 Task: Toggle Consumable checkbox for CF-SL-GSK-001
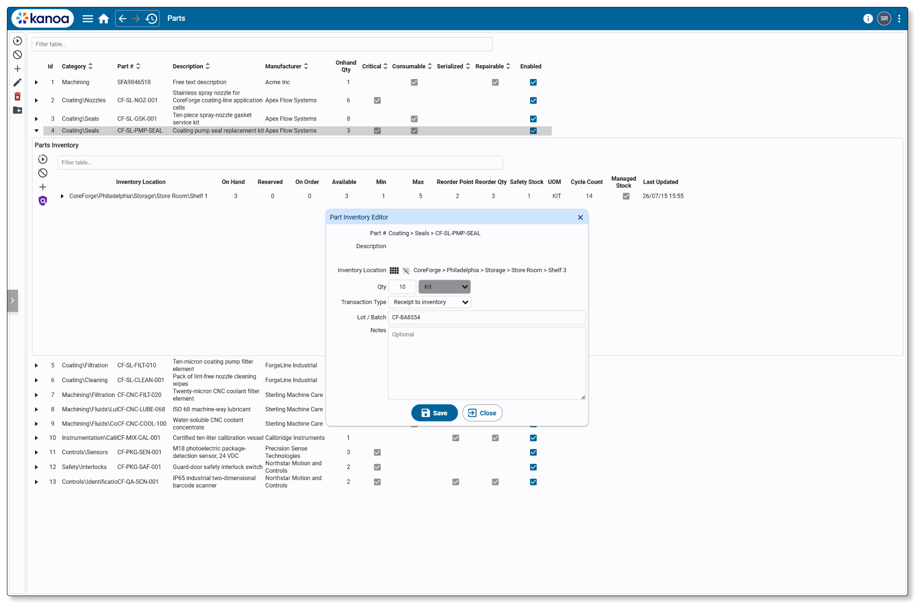pyautogui.click(x=415, y=119)
